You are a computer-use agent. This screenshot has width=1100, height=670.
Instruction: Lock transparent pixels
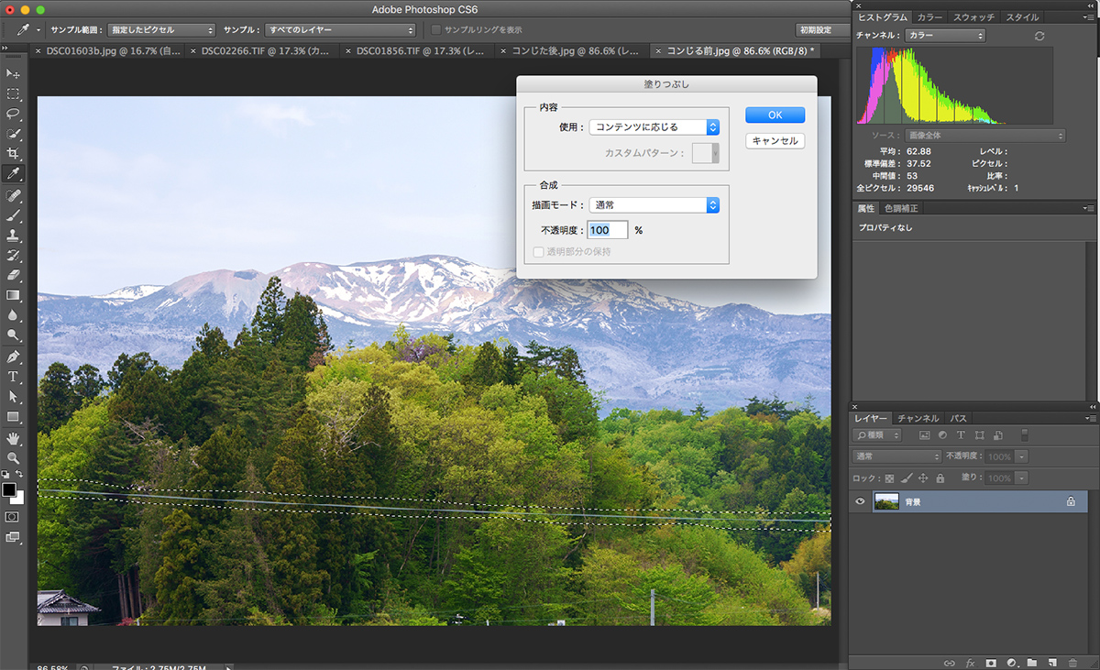(x=888, y=478)
